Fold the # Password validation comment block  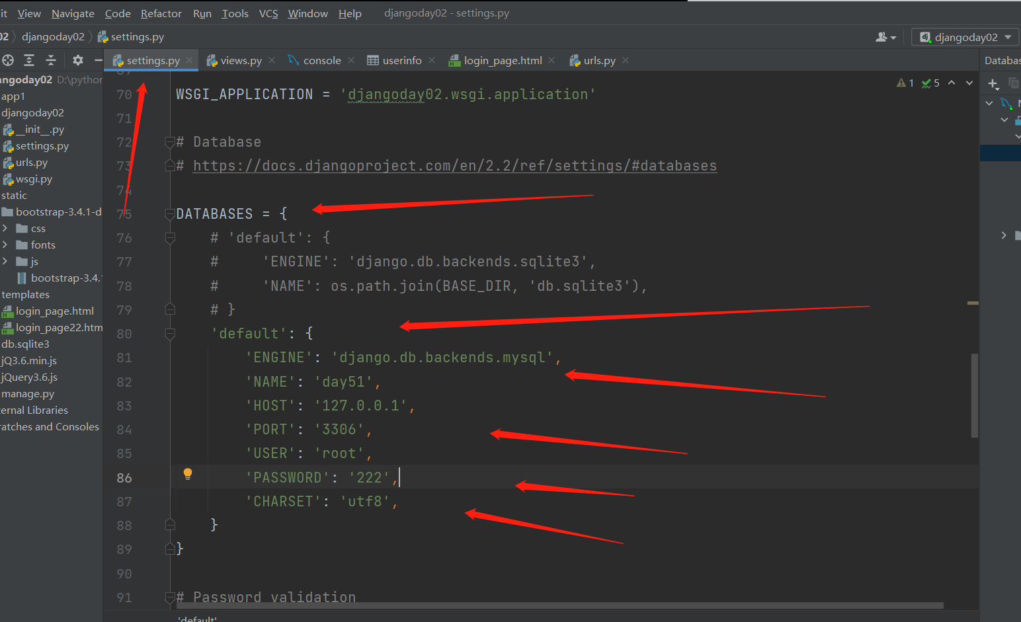tap(170, 598)
